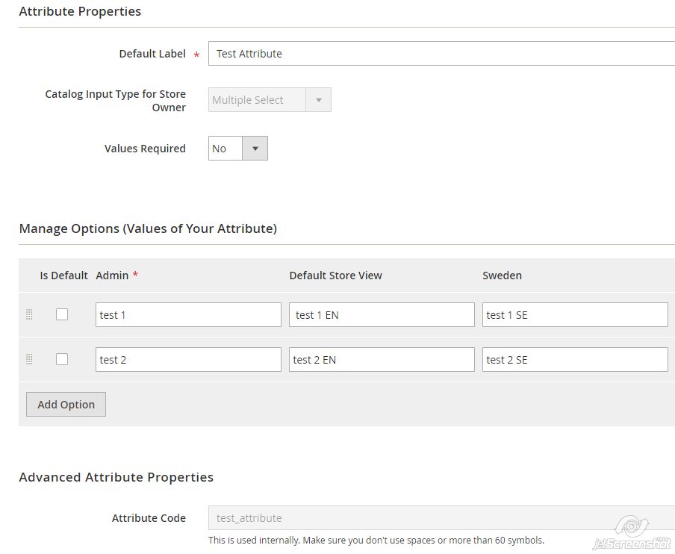Click the test 2 SE value field

(x=575, y=359)
